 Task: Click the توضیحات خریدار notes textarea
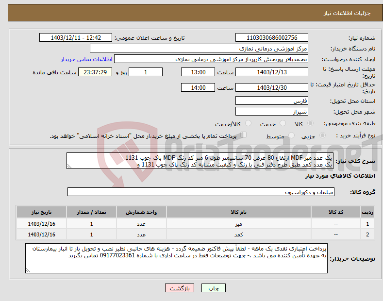pos(176,258)
